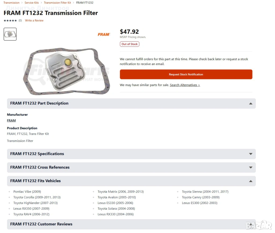Click the Toyota Matrix vehicle entry
This screenshot has width=275, height=233.
[x=121, y=192]
